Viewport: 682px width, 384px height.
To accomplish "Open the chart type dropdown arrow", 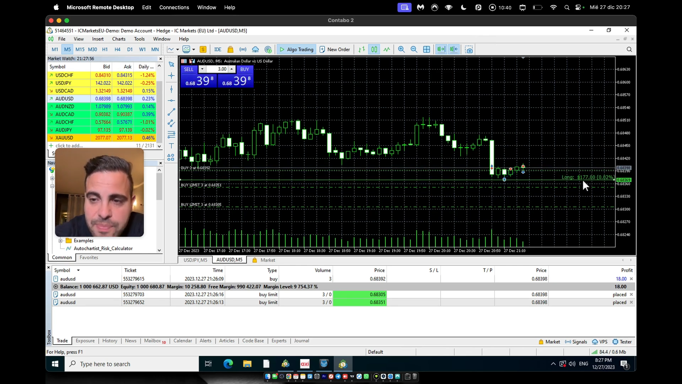I will pyautogui.click(x=178, y=49).
